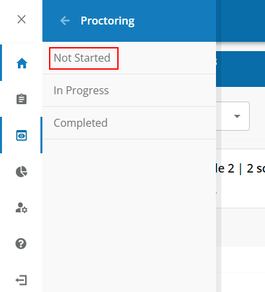265x292 pixels.
Task: Expand the dropdown arrow behind the menu
Action: [x=237, y=116]
